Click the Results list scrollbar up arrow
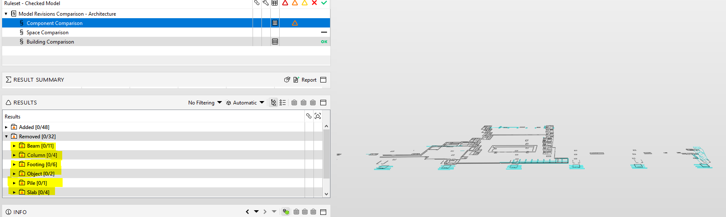The width and height of the screenshot is (726, 217). coord(326,126)
